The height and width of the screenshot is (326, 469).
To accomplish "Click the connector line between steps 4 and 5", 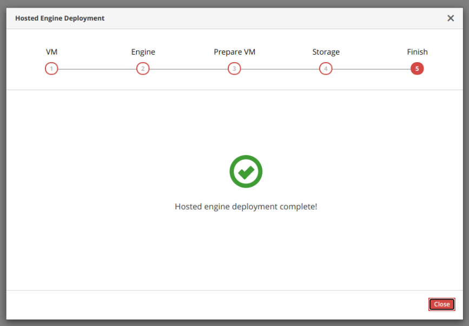I will coord(371,69).
